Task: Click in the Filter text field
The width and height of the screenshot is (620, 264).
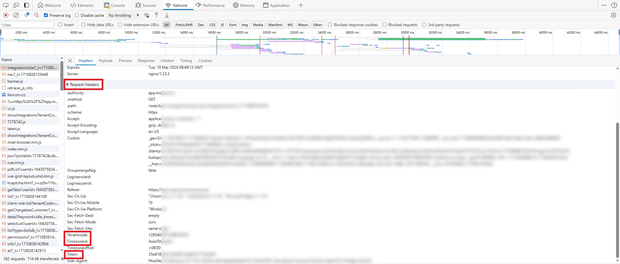Action: [27, 25]
